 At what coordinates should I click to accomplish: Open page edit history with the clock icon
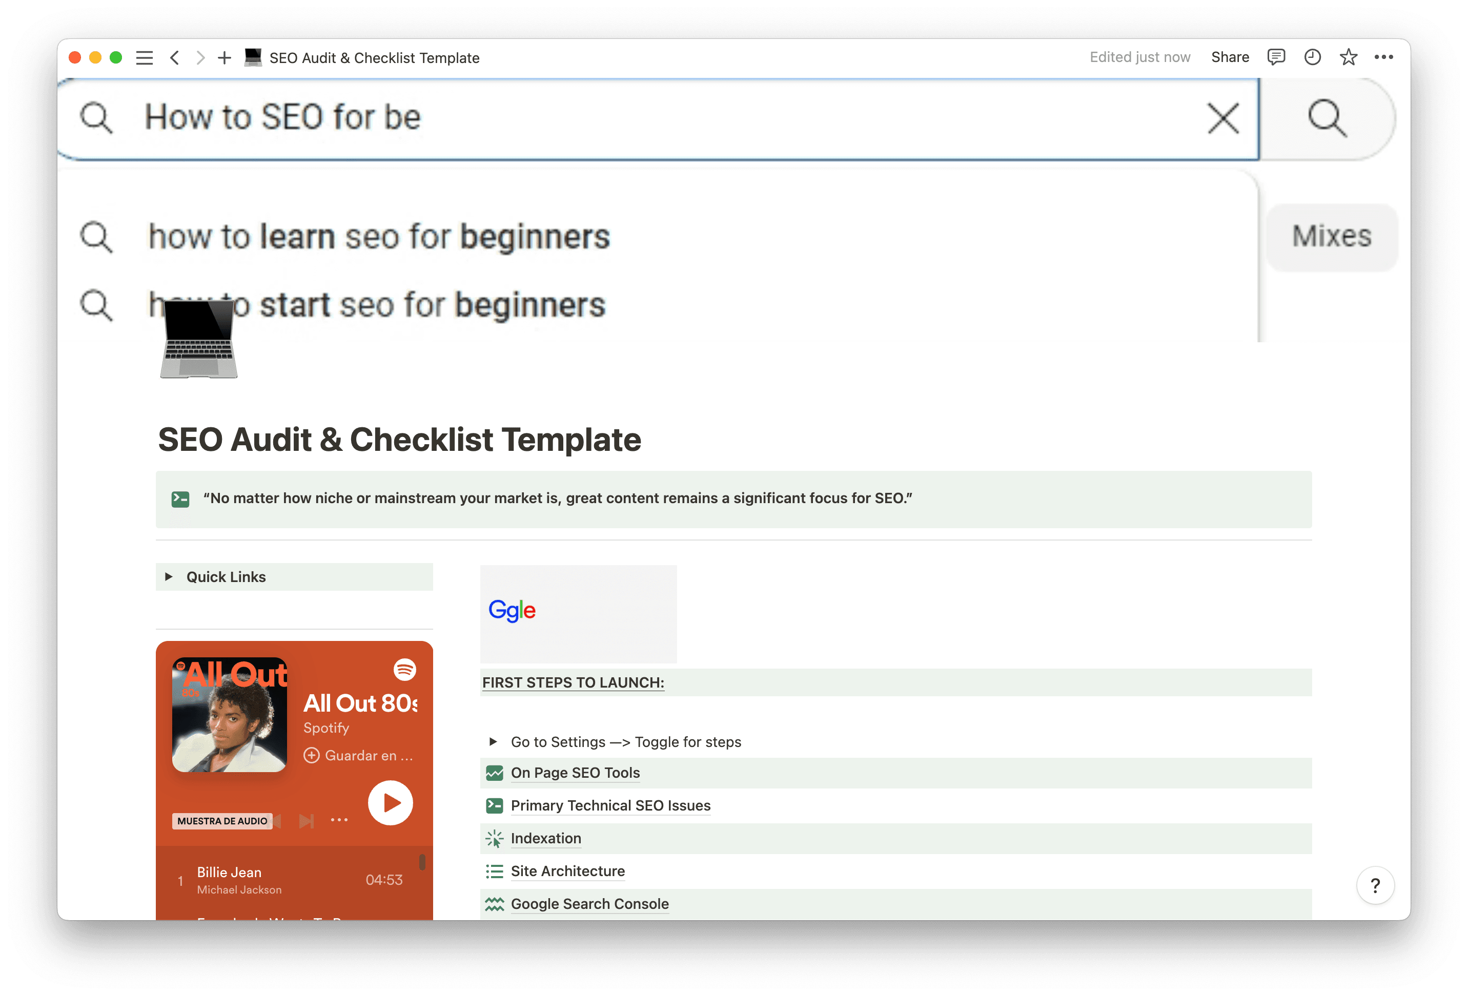click(x=1312, y=57)
